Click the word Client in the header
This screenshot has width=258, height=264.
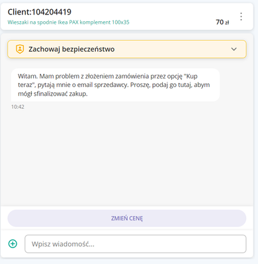[x=19, y=12]
